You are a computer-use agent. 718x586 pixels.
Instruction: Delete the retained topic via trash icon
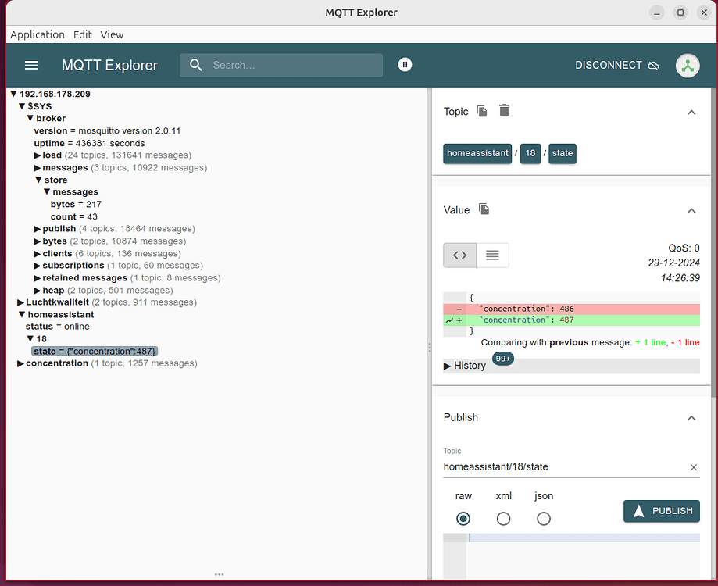click(x=504, y=111)
